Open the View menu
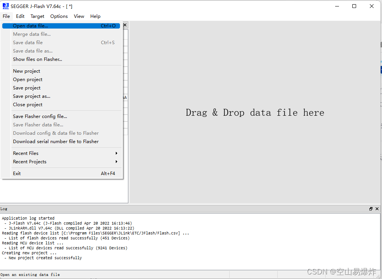The height and width of the screenshot is (279, 382). pyautogui.click(x=79, y=16)
